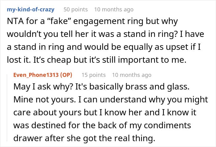This screenshot has height=147, width=216.
Task: Click the line "a stand in ring and would"
Action: coord(104,47)
